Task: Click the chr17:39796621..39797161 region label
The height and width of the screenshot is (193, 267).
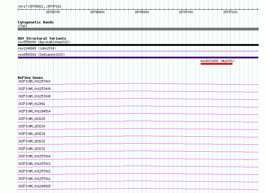Action: tap(40, 7)
